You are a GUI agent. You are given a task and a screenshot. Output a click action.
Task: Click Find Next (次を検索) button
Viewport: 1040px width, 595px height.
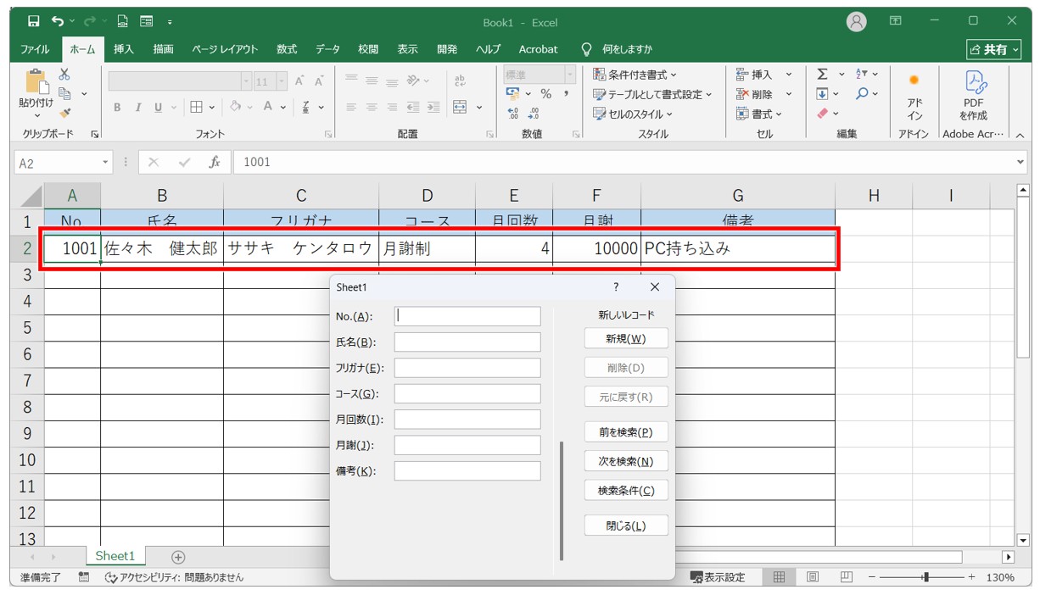[x=626, y=461]
